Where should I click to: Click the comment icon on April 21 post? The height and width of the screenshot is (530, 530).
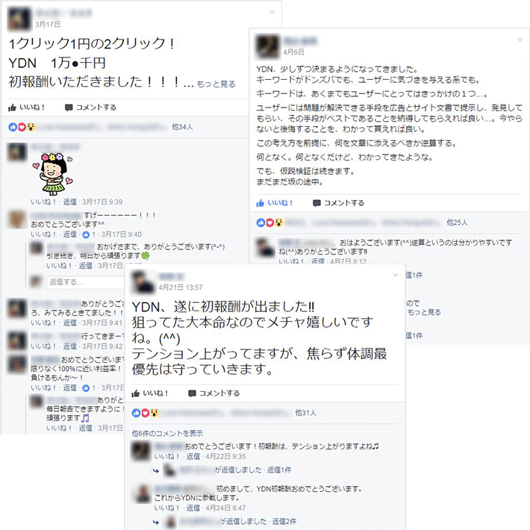pyautogui.click(x=192, y=393)
